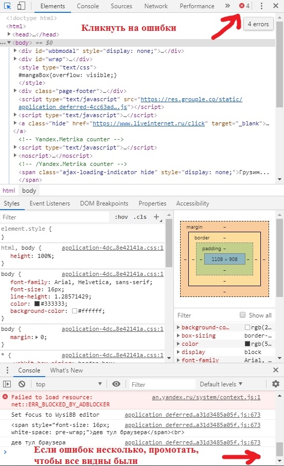
Task: Expand margin shorthand property triangle
Action: (37, 337)
